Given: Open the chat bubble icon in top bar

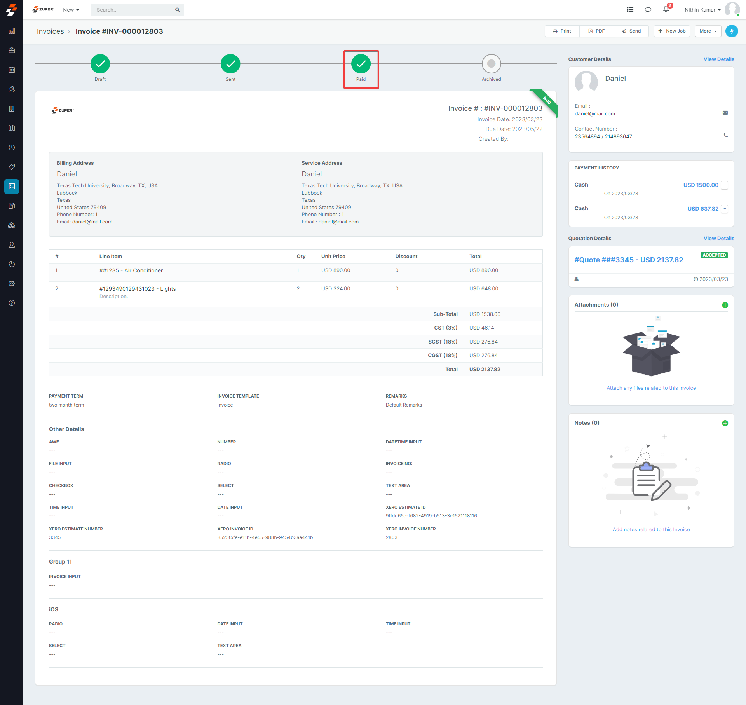Looking at the screenshot, I should pos(648,10).
